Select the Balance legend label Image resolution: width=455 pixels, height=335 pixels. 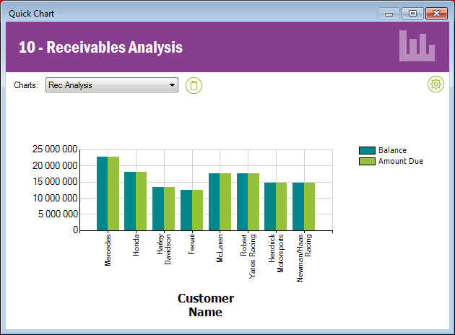click(x=392, y=150)
